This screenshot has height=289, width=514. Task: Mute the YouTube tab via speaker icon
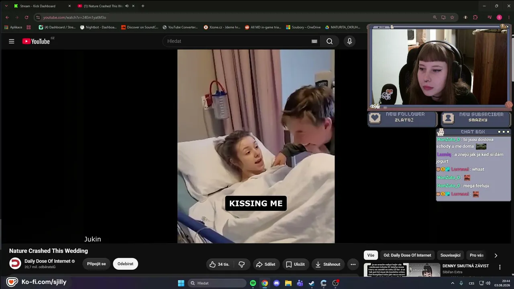127,6
